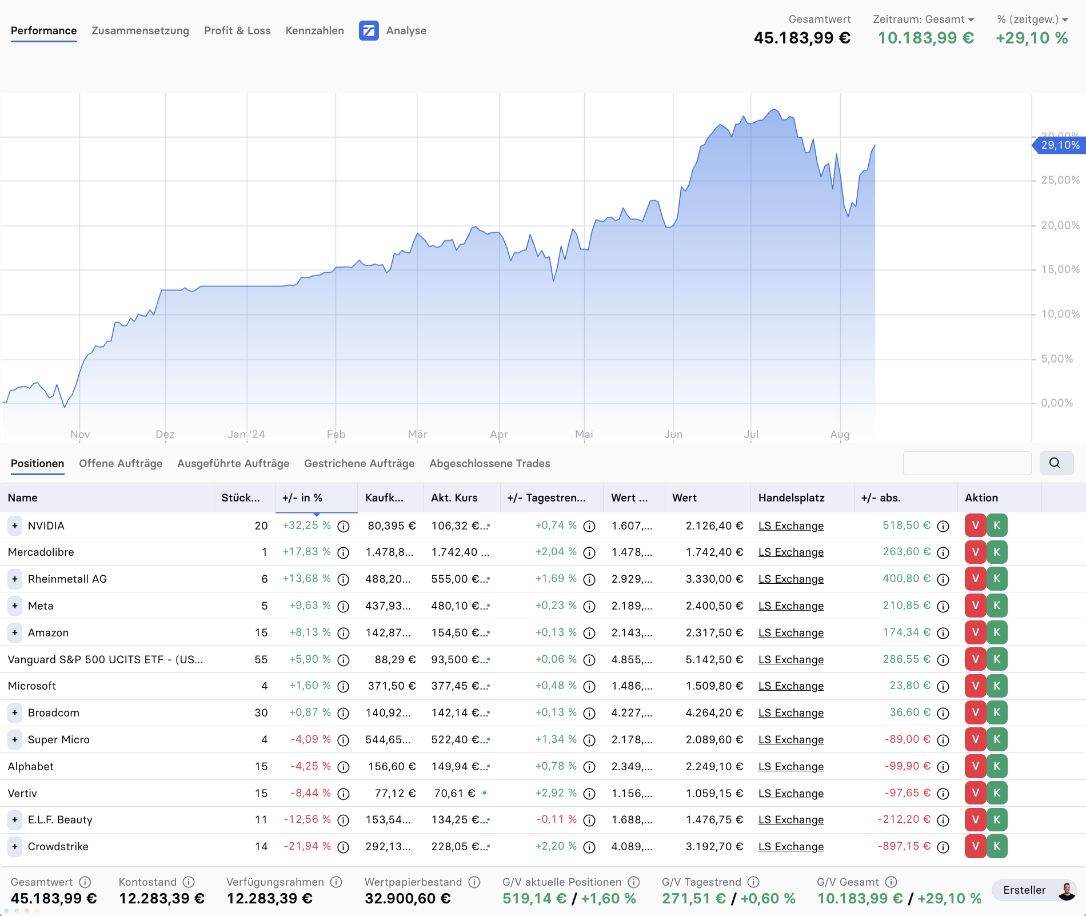Expand the NVIDIA position row
Image resolution: width=1086 pixels, height=916 pixels.
click(14, 525)
